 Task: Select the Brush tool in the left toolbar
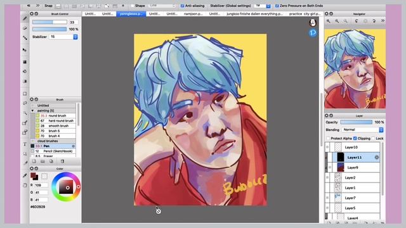point(25,18)
